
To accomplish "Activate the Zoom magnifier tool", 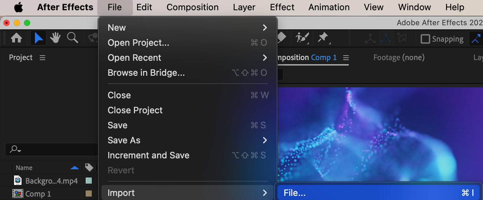I will click(72, 38).
